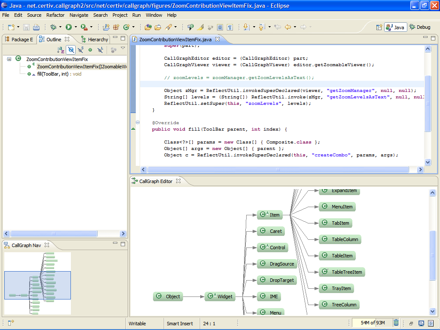440x330 pixels.
Task: Click the Open Type icon
Action: [148, 27]
